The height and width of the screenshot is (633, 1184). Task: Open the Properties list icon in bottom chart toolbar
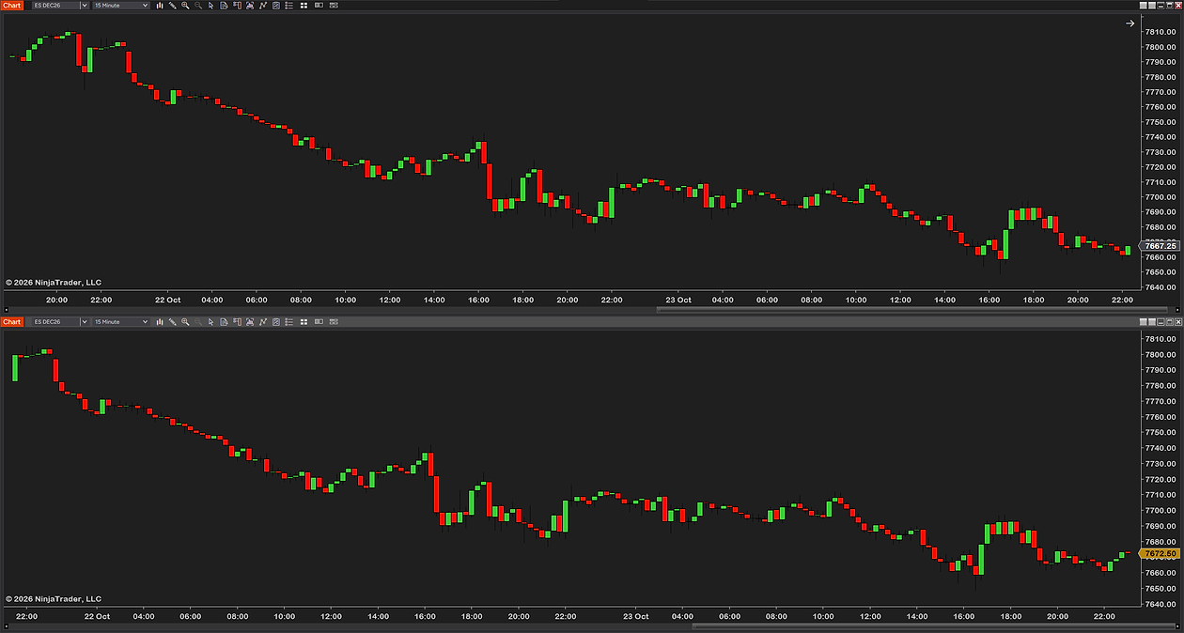point(288,322)
